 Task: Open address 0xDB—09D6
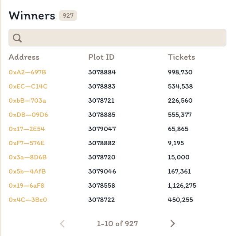(28, 115)
